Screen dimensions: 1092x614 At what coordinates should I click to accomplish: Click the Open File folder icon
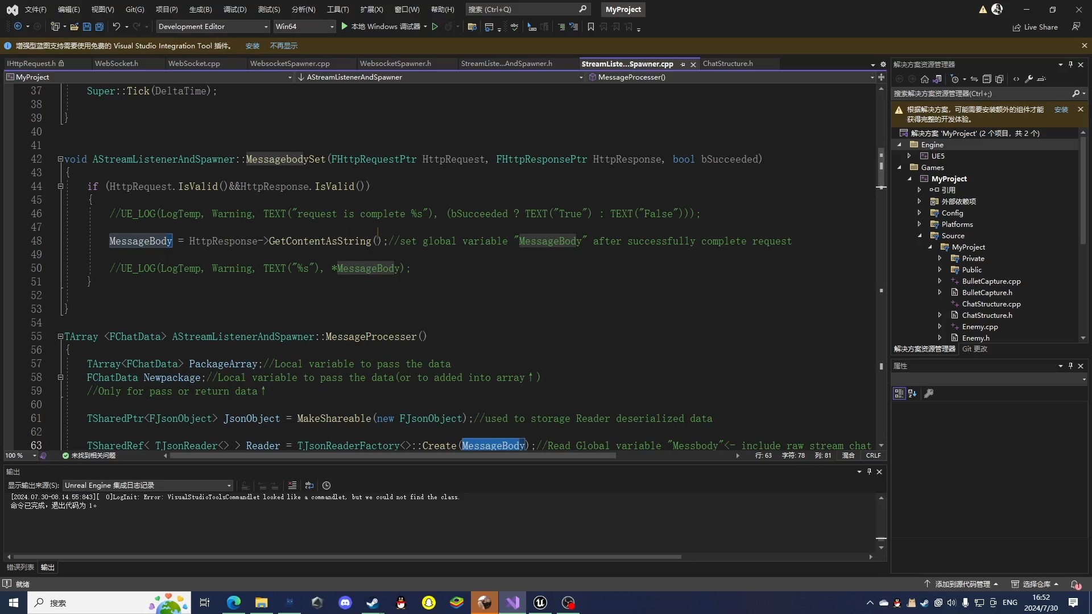tap(75, 27)
